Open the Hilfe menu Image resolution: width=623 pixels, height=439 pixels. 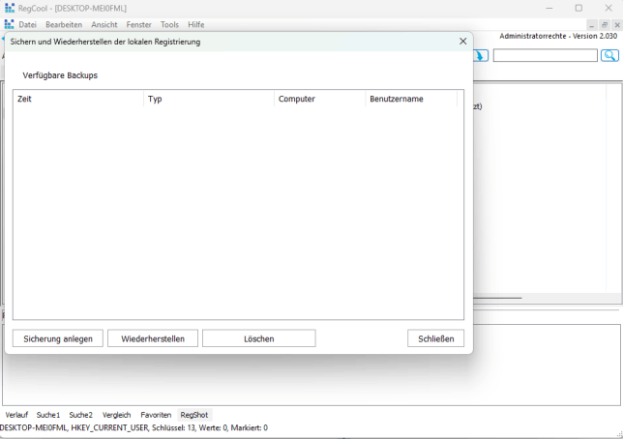[x=195, y=24]
